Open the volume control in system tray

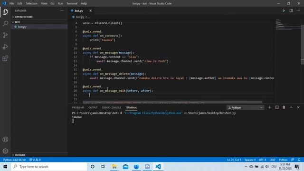tap(267, 167)
